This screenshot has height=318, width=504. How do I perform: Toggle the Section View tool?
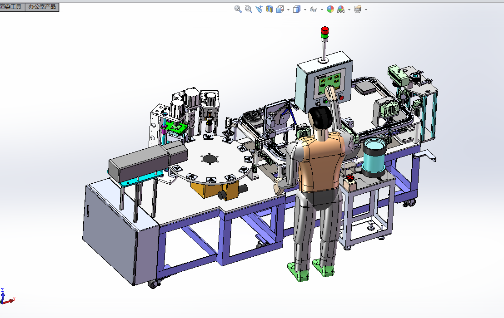(x=269, y=9)
